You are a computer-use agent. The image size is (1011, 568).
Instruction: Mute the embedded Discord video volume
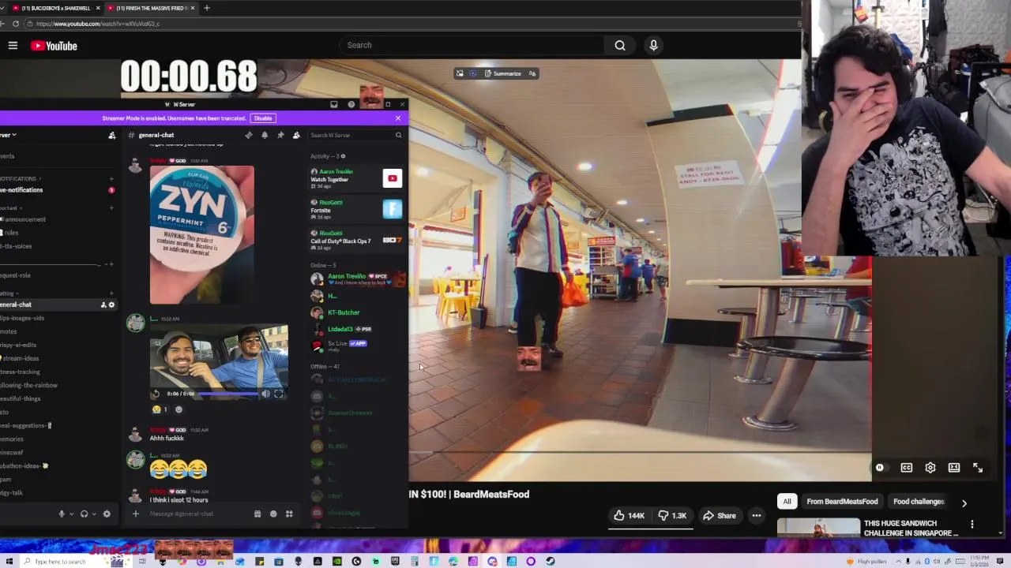pyautogui.click(x=266, y=394)
